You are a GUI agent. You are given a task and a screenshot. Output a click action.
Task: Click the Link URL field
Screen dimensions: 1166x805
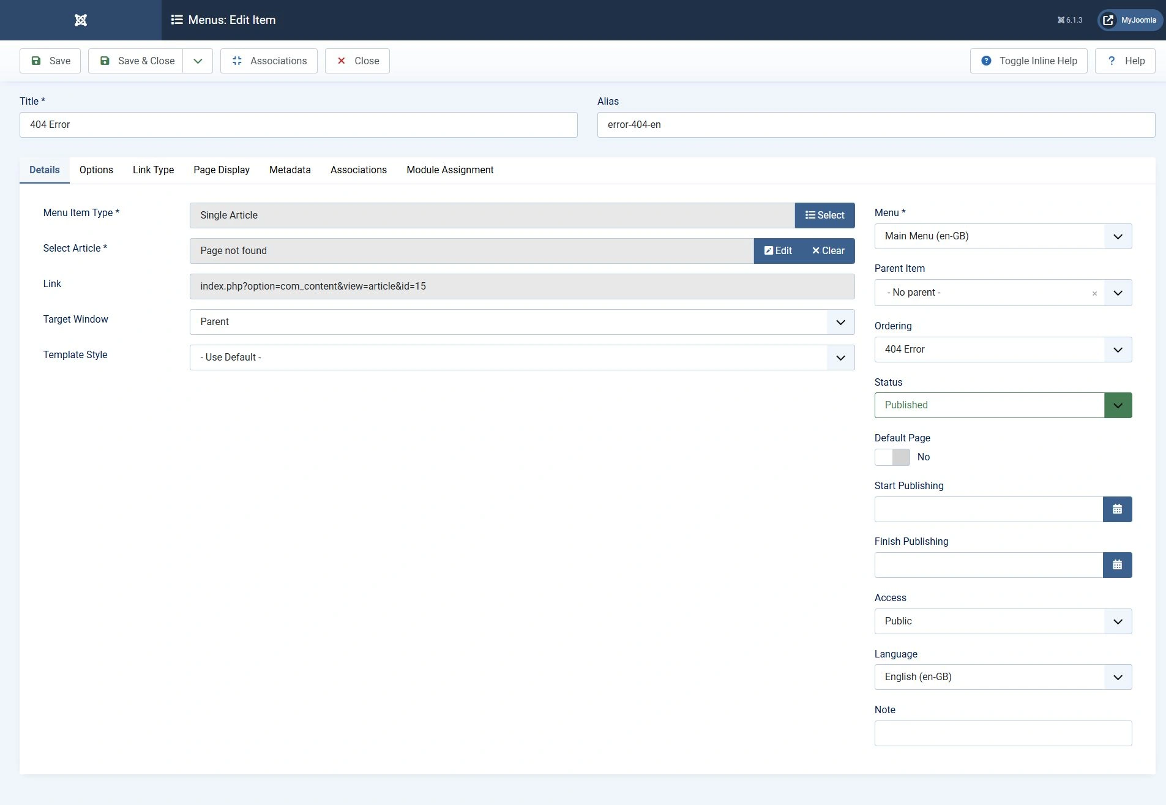522,286
